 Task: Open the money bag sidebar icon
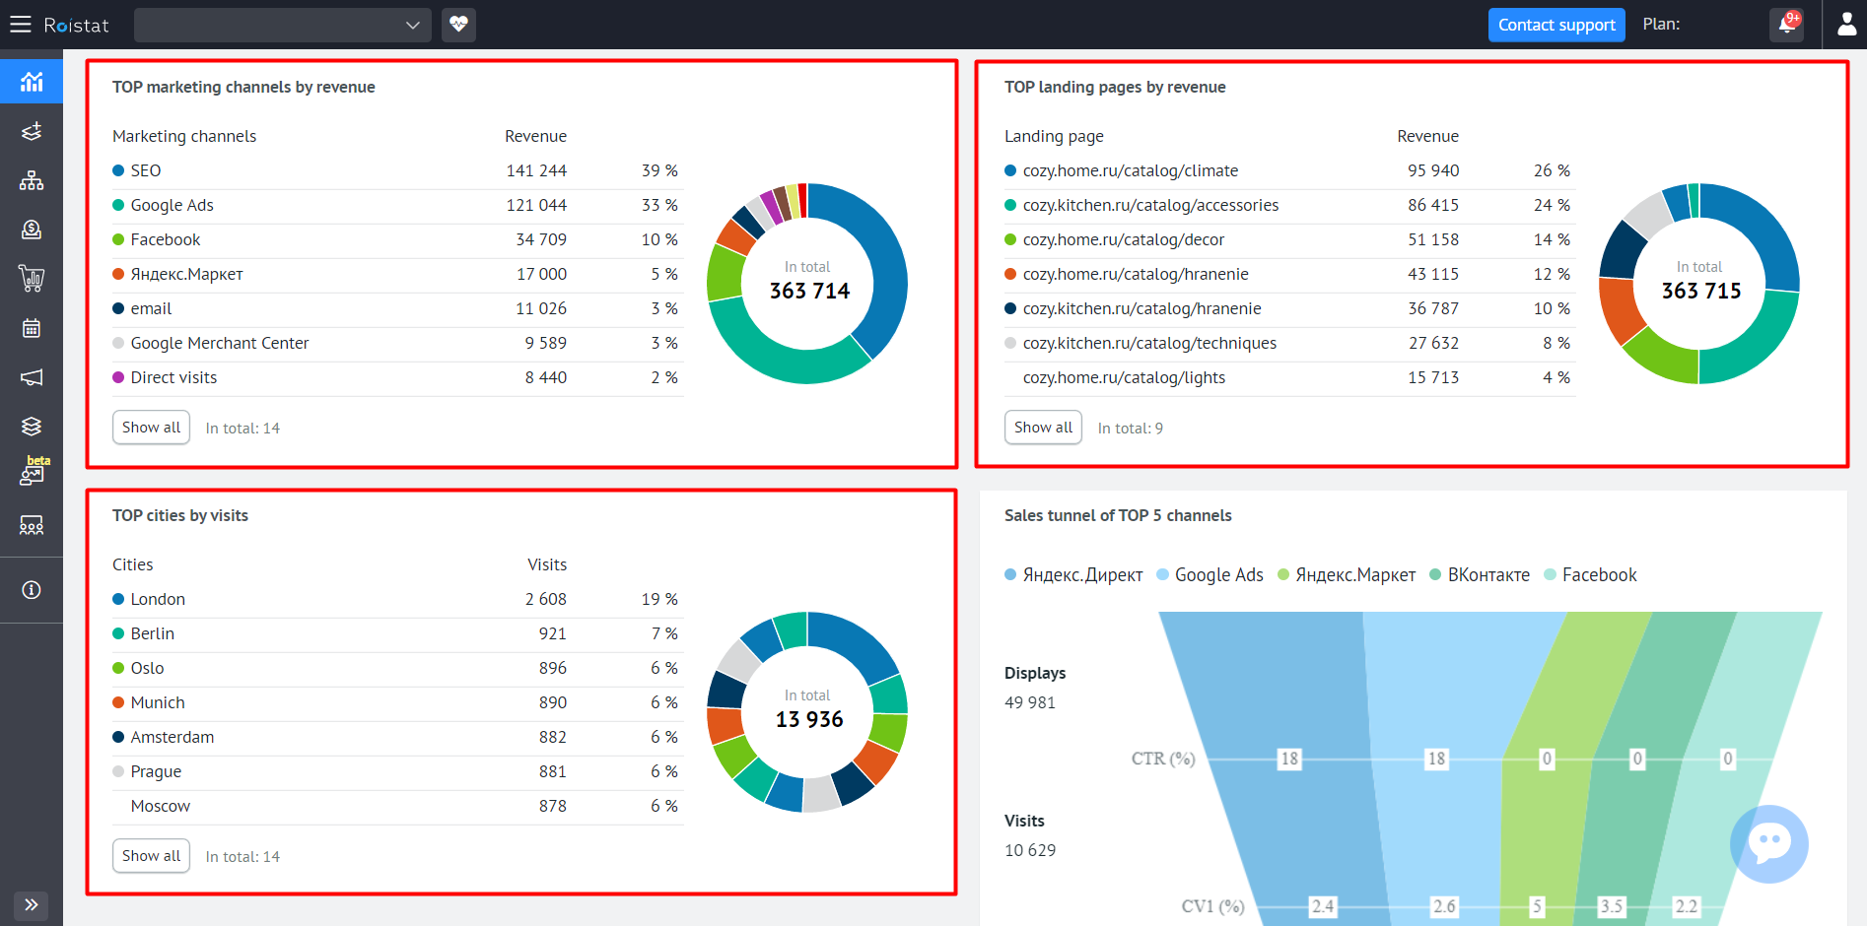coord(32,230)
